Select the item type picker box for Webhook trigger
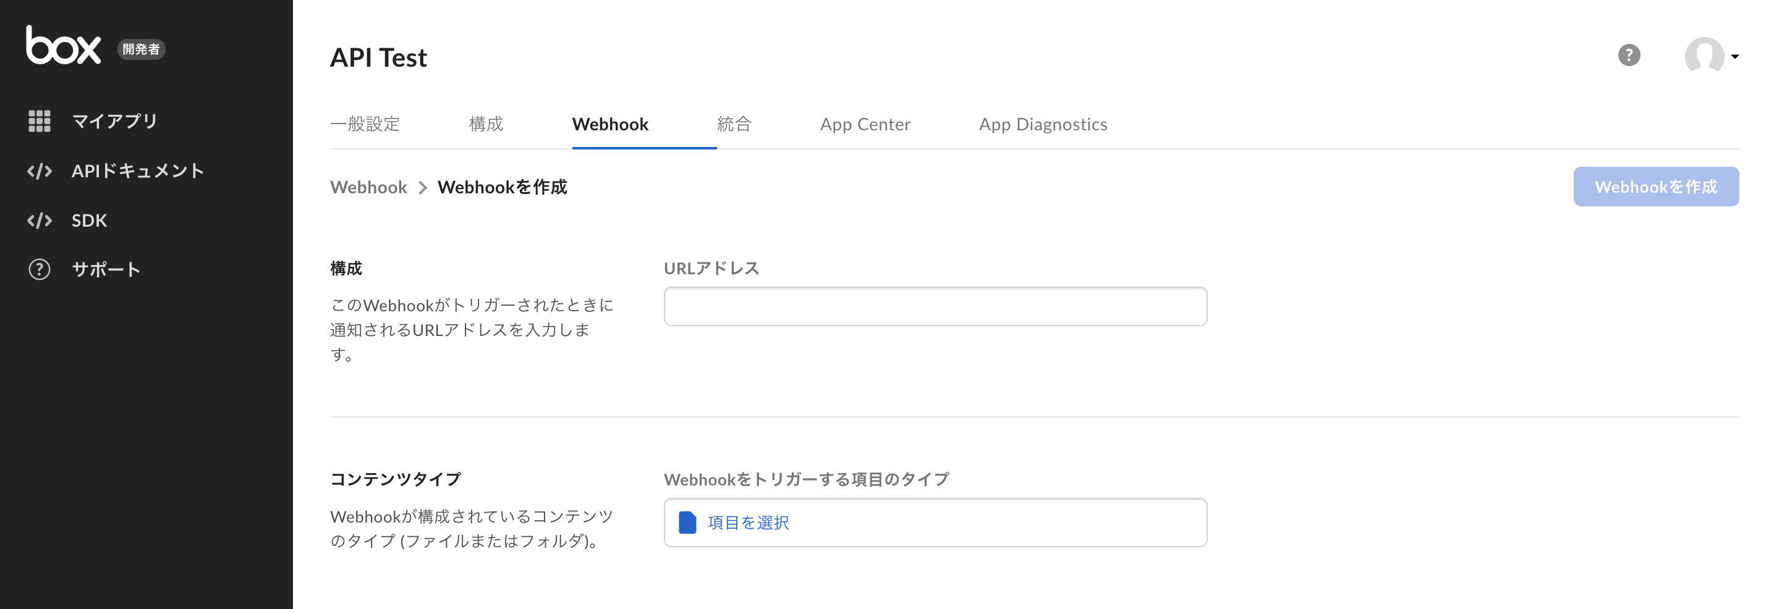The image size is (1774, 609). pyautogui.click(x=935, y=523)
